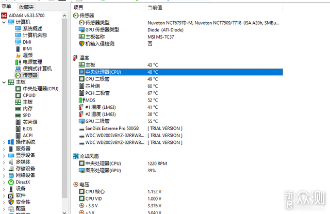Select the CPU 核心 1.152 V row
Image resolution: width=330 pixels, height=214 pixels.
[181, 192]
